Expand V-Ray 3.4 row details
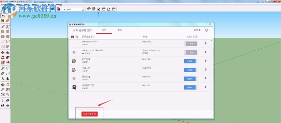 point(206,52)
